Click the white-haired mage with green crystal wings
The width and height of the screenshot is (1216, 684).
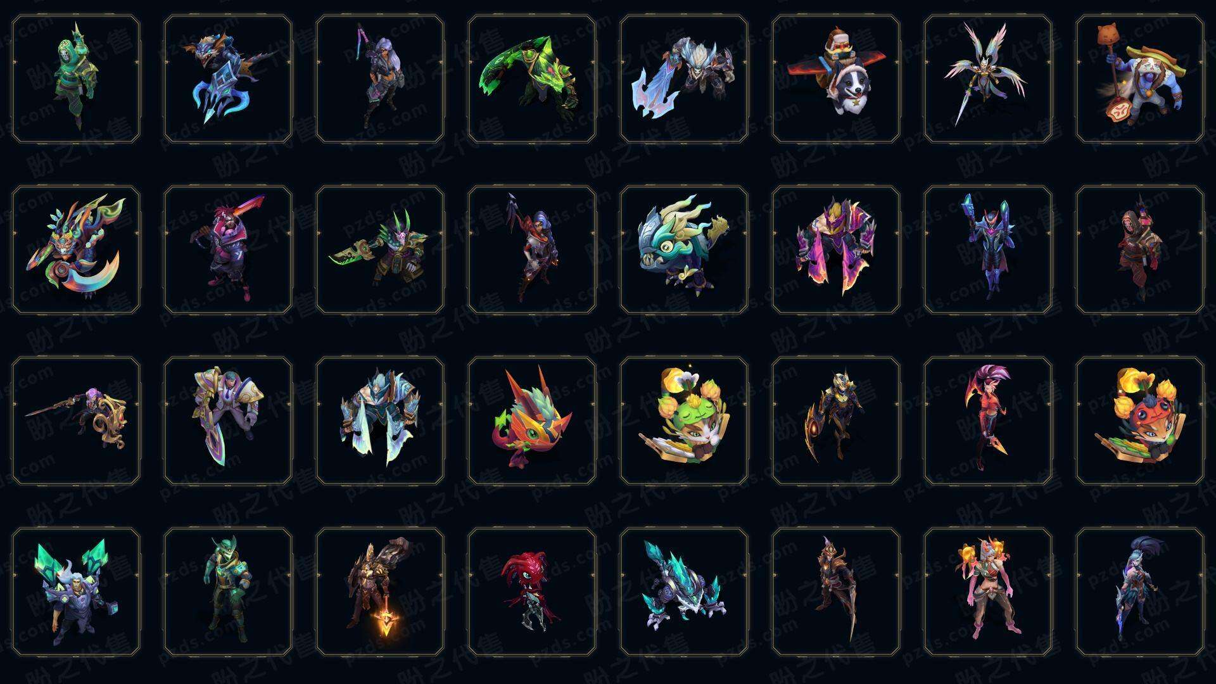click(x=76, y=592)
